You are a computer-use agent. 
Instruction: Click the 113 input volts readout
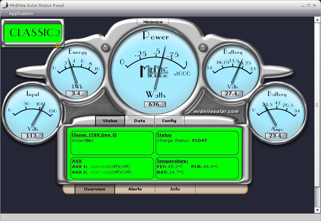(x=32, y=136)
